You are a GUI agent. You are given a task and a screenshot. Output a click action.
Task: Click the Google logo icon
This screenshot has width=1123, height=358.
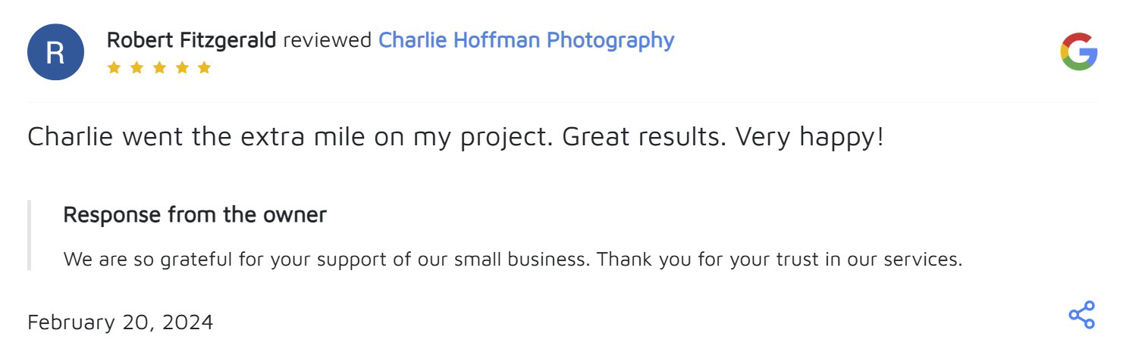click(1078, 52)
